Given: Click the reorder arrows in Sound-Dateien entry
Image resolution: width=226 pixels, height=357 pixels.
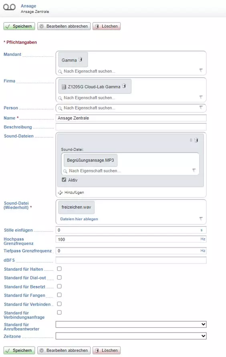Looking at the screenshot, I should click(x=191, y=140).
